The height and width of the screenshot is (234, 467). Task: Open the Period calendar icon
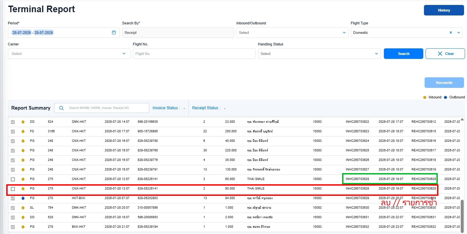114,33
